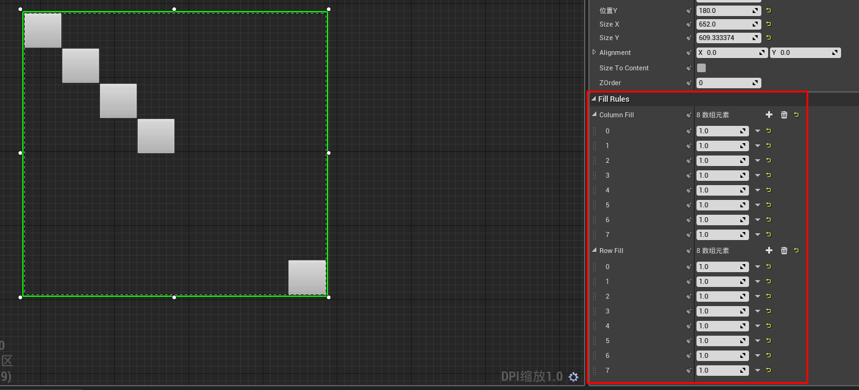Collapse the Row Fill array

594,251
